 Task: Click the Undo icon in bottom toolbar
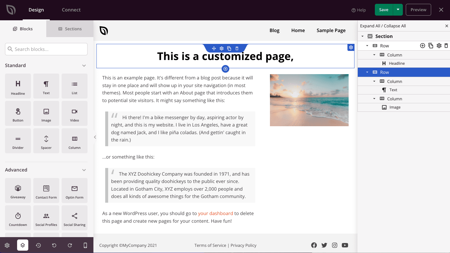click(x=54, y=245)
